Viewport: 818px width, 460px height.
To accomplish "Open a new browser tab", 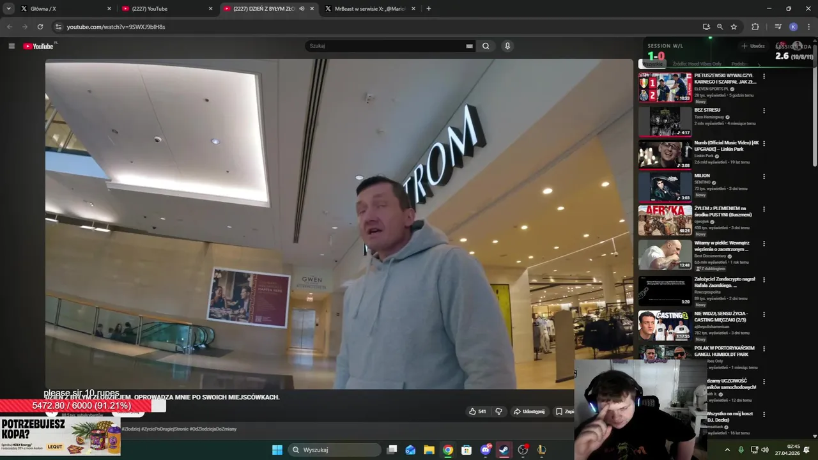I will coord(428,9).
